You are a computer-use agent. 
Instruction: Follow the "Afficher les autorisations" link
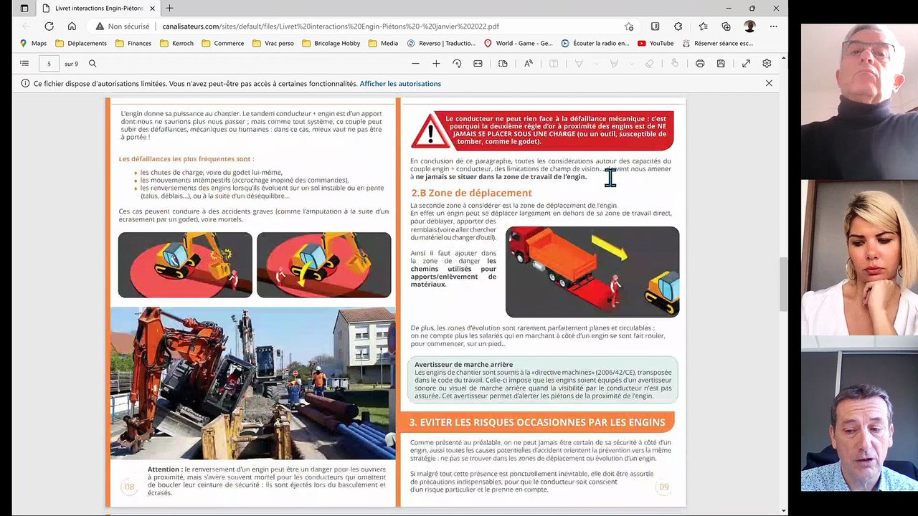pos(400,84)
